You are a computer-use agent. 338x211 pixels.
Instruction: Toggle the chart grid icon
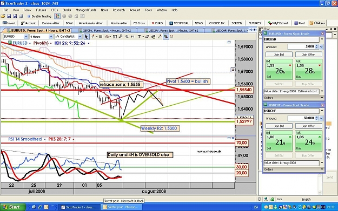101,37
